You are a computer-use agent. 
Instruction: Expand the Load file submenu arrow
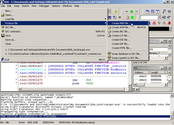pos(105,19)
